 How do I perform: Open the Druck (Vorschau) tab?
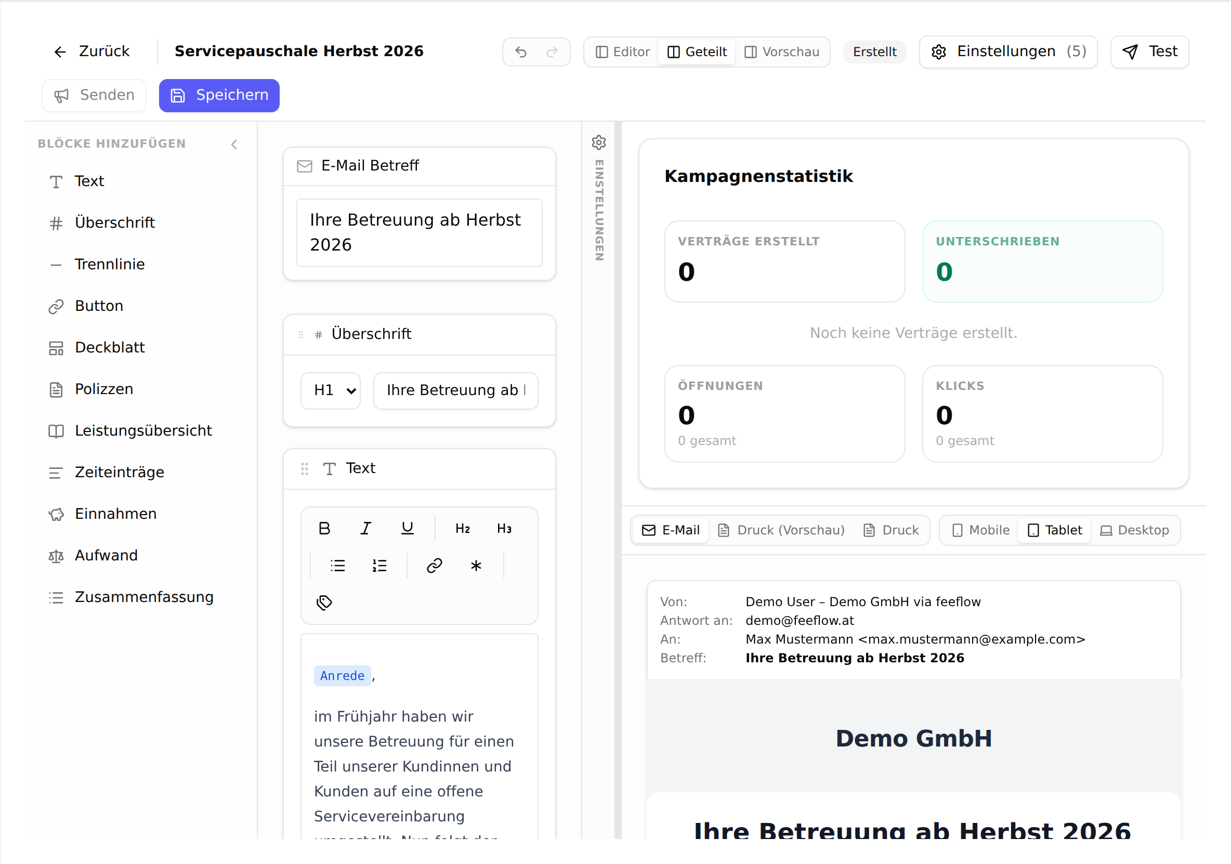781,530
